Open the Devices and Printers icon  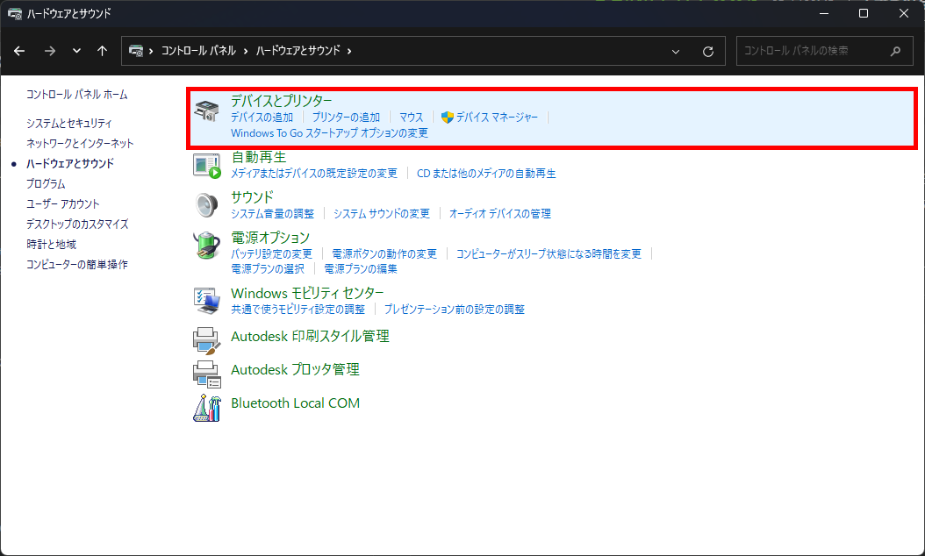point(207,111)
